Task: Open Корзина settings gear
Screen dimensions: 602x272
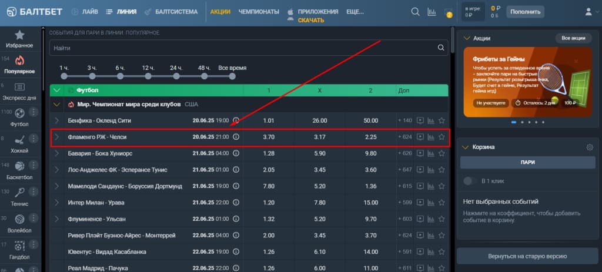Action: pos(590,147)
